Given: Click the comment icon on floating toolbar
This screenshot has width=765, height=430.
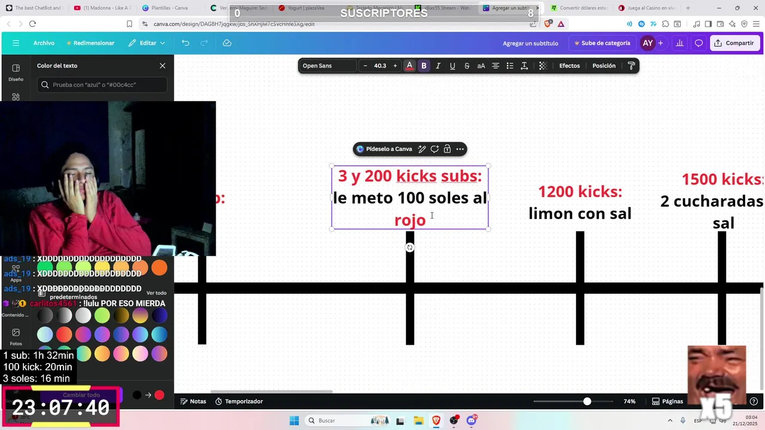Looking at the screenshot, I should coord(434,149).
